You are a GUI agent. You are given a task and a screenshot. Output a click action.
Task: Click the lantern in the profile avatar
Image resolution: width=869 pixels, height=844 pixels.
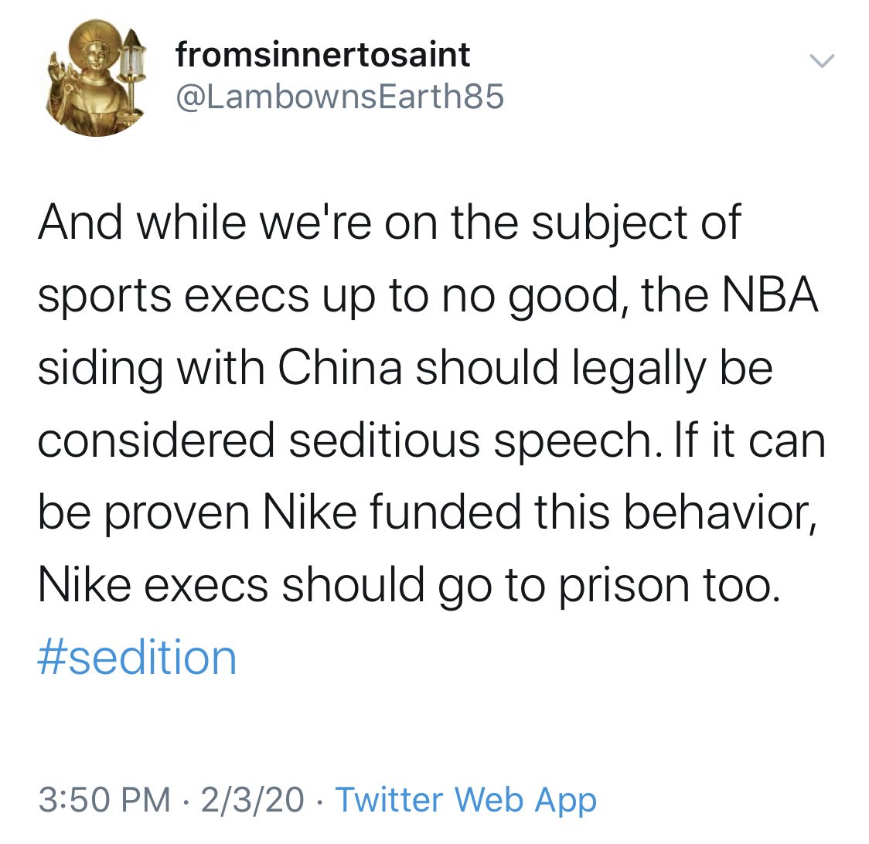[131, 68]
